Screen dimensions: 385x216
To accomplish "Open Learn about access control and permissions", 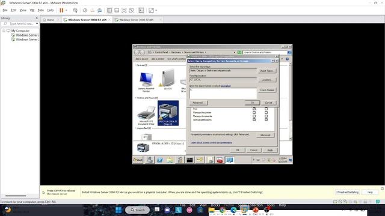I will click(211, 143).
